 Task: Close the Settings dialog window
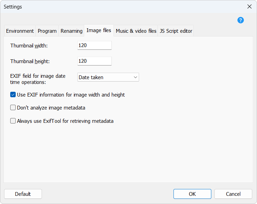[x=249, y=7]
